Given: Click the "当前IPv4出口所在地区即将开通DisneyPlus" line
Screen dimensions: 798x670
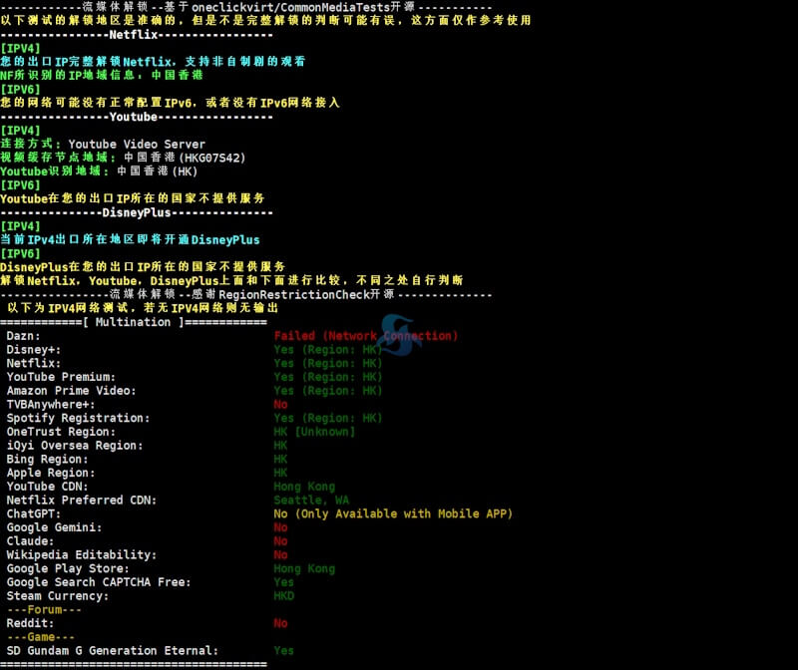Looking at the screenshot, I should tap(130, 239).
